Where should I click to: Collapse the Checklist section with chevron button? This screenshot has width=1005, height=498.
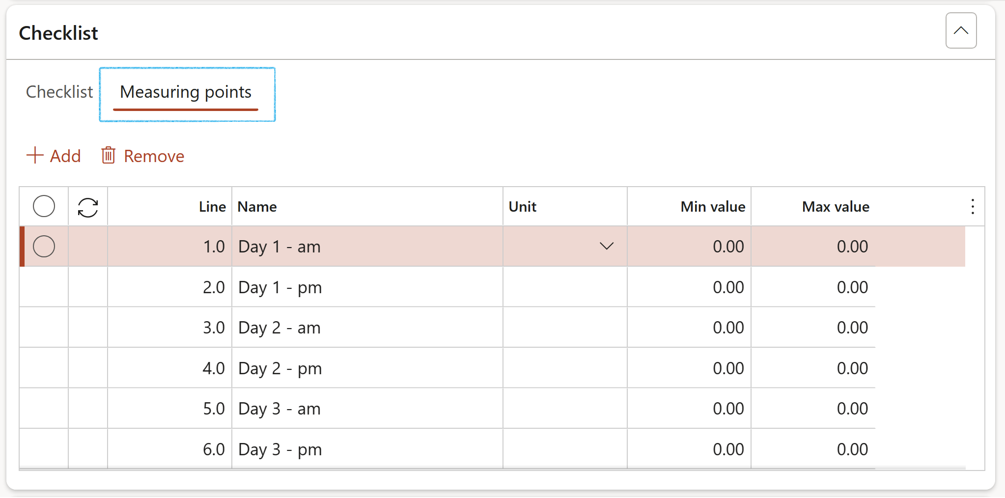pyautogui.click(x=961, y=30)
